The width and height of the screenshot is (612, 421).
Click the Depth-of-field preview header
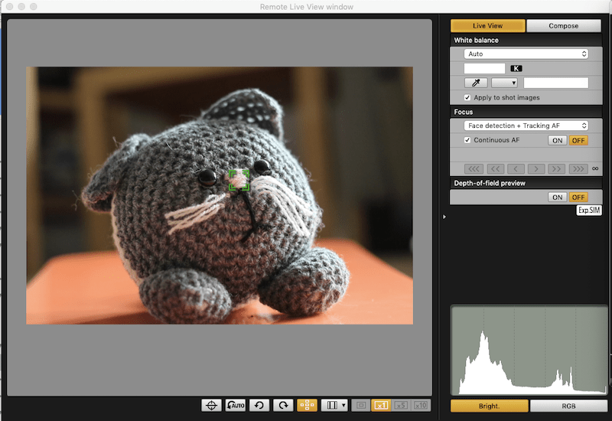526,183
